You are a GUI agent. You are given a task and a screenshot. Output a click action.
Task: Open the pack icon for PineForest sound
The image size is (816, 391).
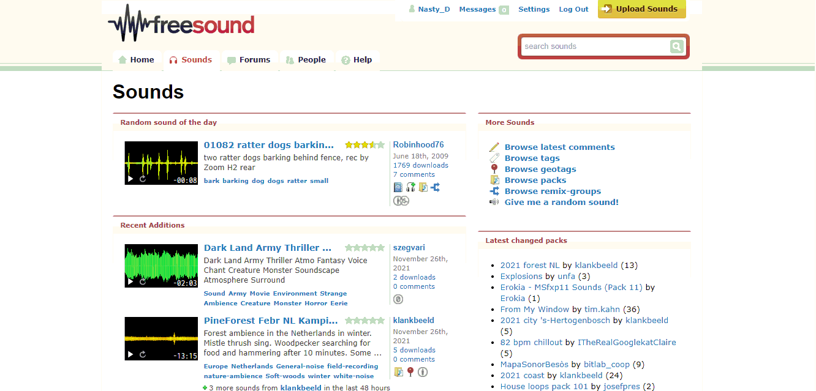398,372
